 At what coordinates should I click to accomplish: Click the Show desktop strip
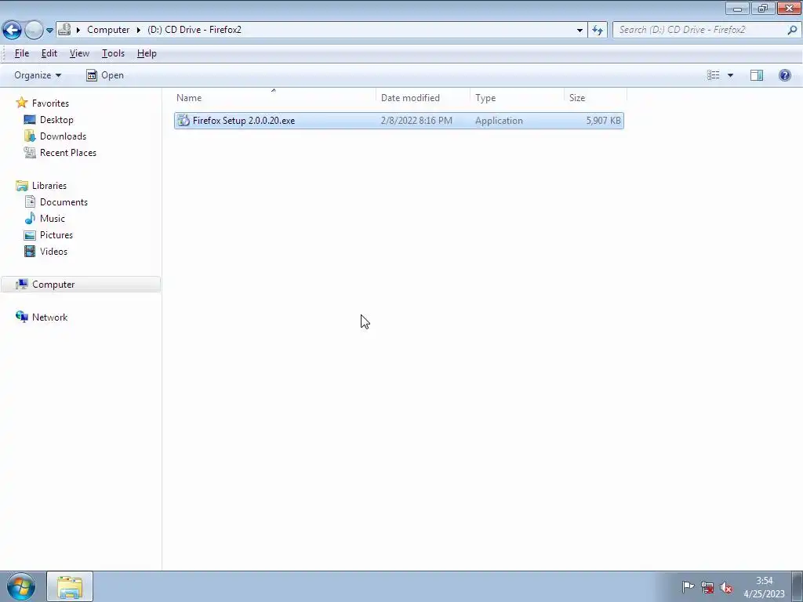point(798,586)
